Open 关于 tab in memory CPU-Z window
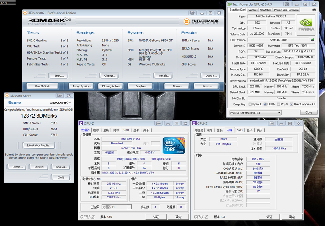The height and width of the screenshot is (226, 325). 260,130
